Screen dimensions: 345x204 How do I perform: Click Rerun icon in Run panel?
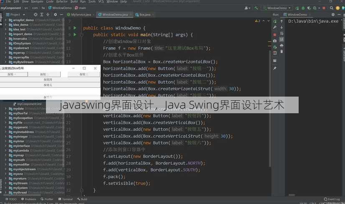pos(275,21)
